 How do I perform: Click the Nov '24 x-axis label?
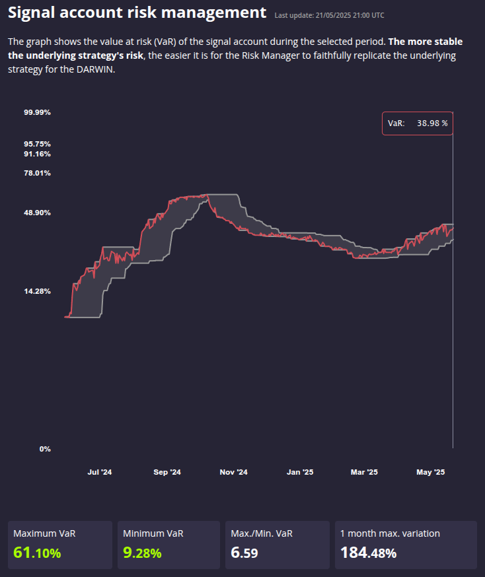[x=233, y=472]
